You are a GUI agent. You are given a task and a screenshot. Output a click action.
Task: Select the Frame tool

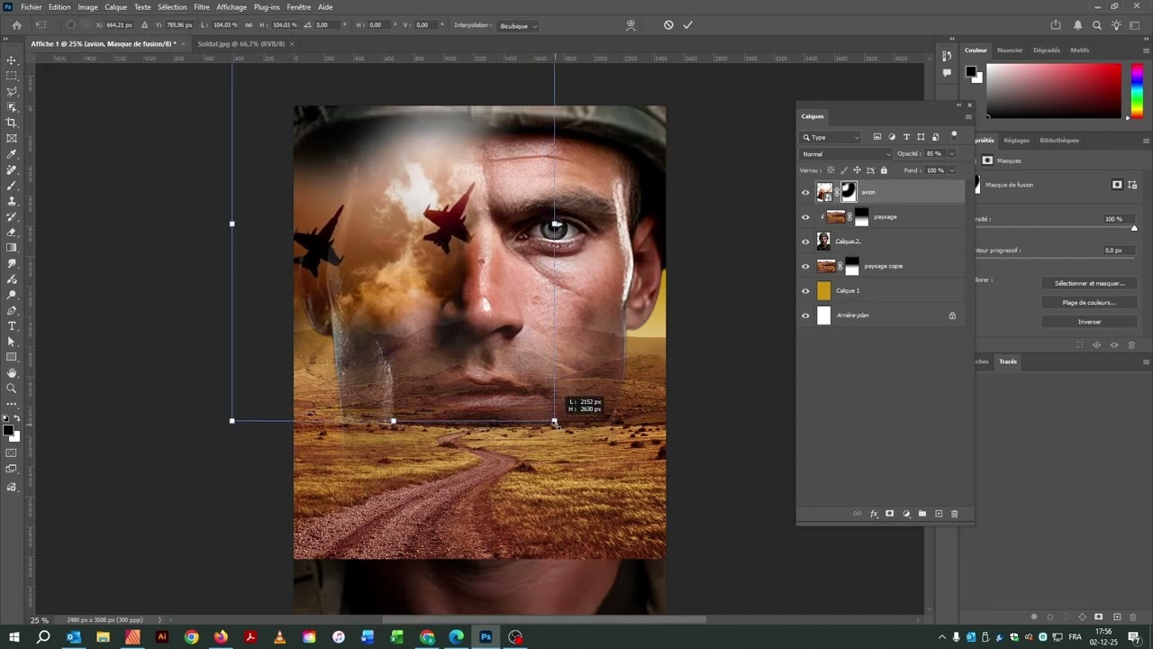click(12, 138)
